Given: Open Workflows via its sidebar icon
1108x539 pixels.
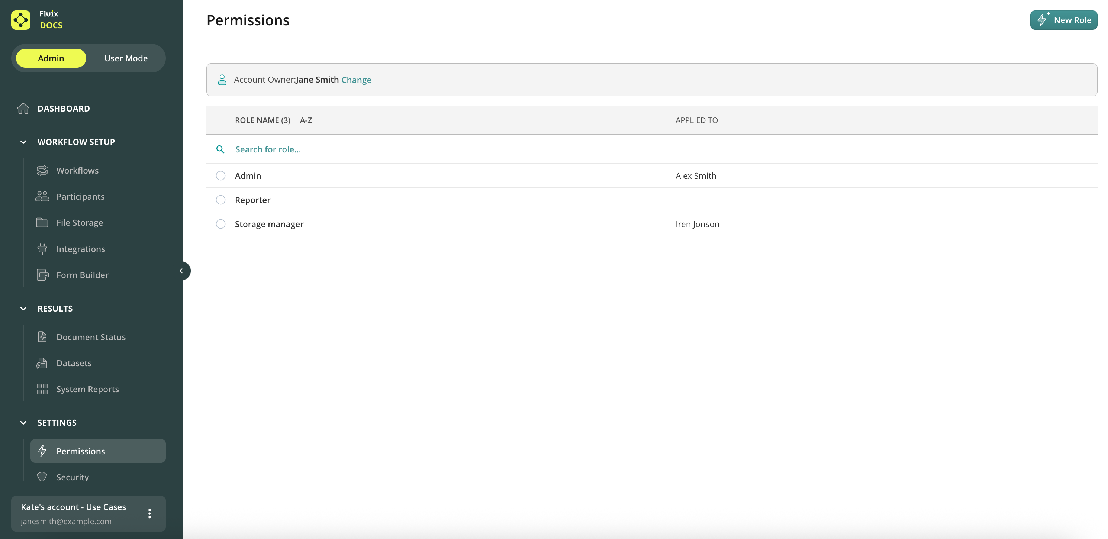Looking at the screenshot, I should tap(42, 170).
